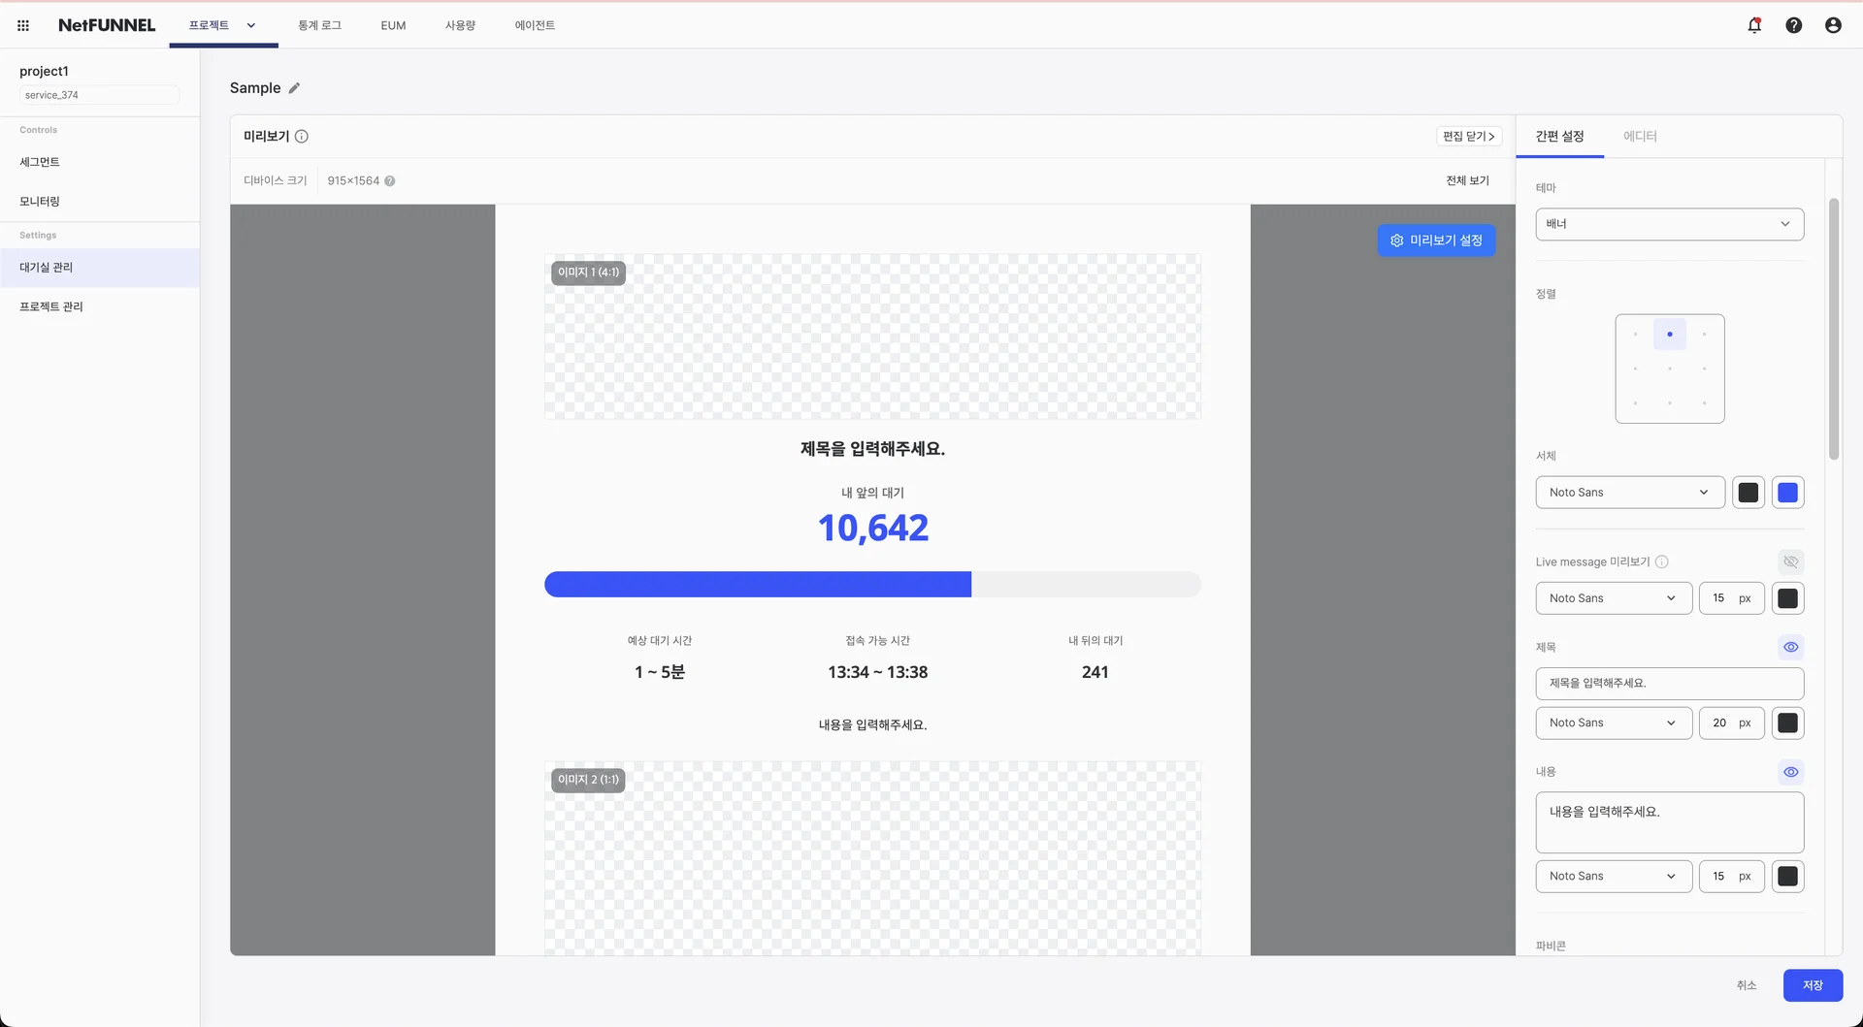Click the 제목 title text input field

coord(1669,684)
